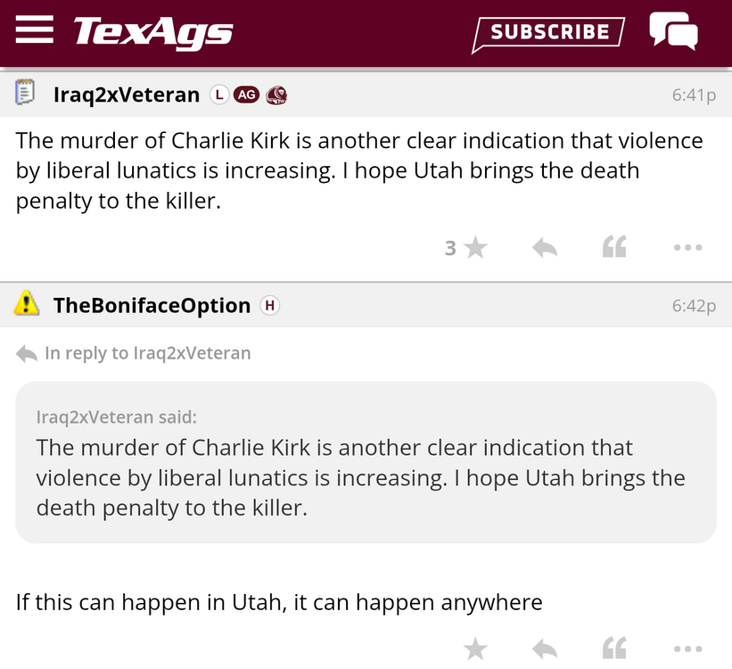Open TheBonifaceOption's user profile
The height and width of the screenshot is (669, 732).
coord(153,305)
